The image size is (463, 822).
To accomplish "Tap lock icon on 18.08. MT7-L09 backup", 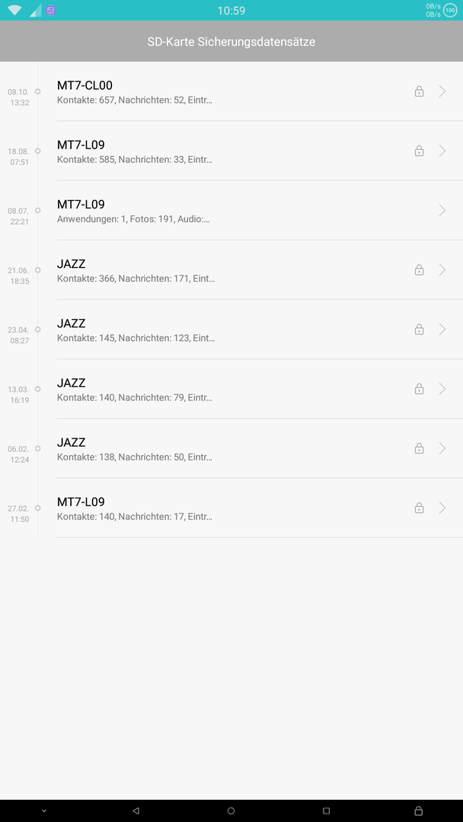I will [x=419, y=151].
